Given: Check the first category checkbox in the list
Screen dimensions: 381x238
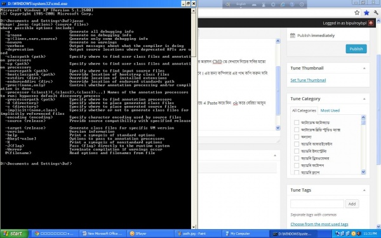Looking at the screenshot, I should tap(297, 122).
